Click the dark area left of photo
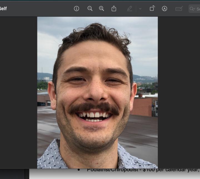The width and height of the screenshot is (200, 179). point(18,92)
